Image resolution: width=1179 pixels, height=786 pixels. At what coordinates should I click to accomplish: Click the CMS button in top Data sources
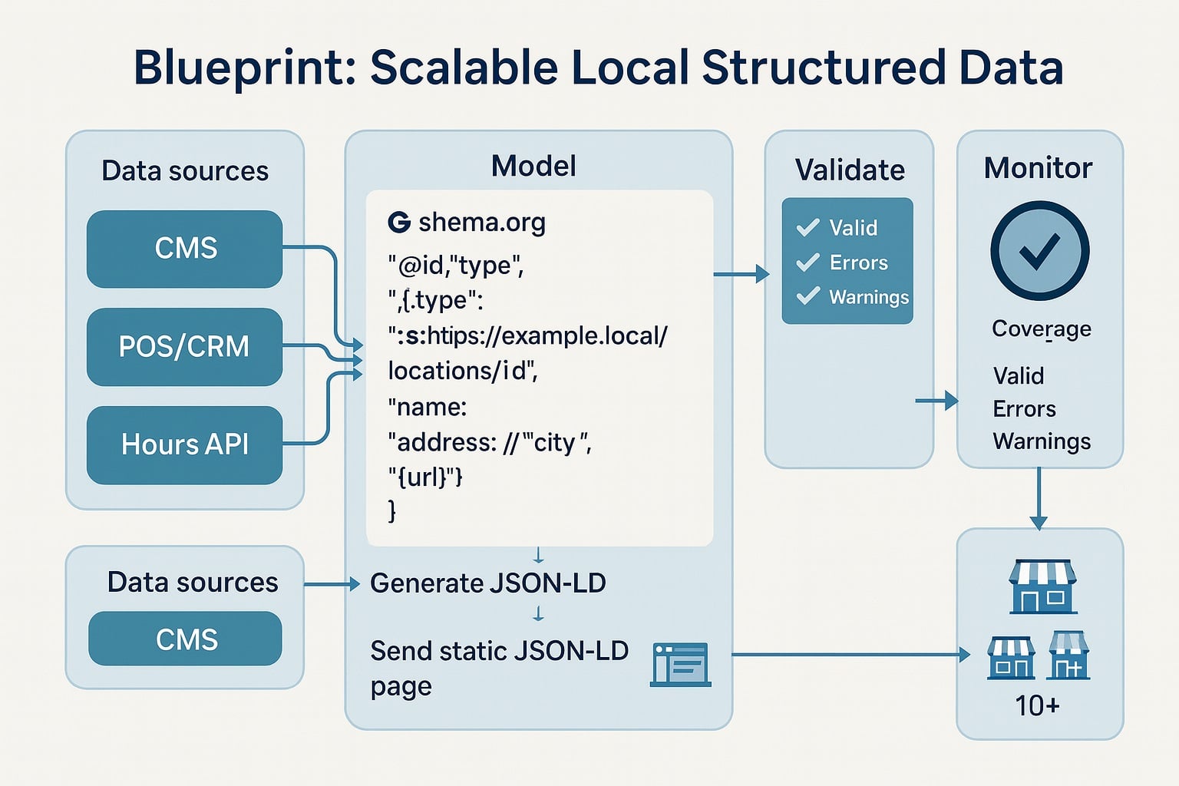click(186, 248)
